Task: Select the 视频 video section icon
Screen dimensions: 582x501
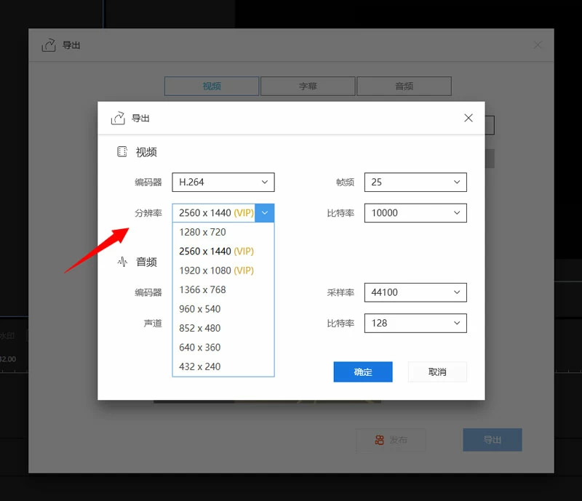Action: tap(123, 151)
